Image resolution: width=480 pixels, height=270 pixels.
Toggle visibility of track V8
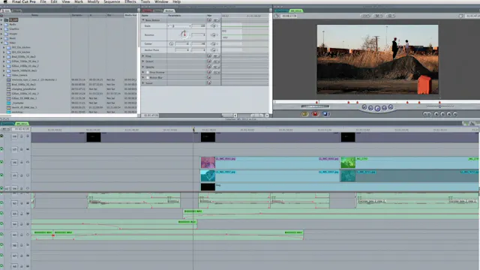[x=1, y=136]
